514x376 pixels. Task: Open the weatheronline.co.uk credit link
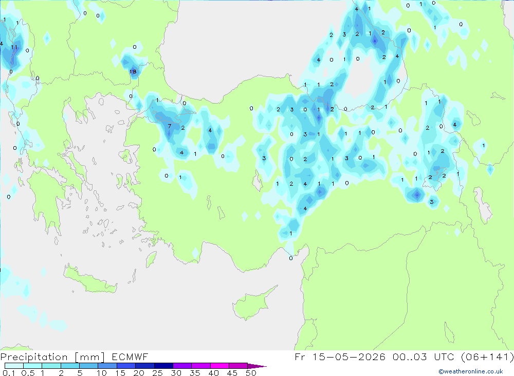click(471, 371)
